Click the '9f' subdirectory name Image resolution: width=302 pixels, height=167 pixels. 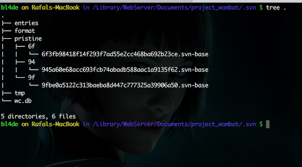[32, 77]
